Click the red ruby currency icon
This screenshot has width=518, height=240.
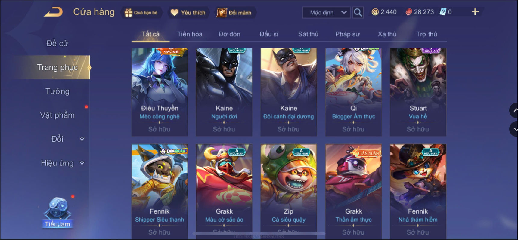[409, 12]
